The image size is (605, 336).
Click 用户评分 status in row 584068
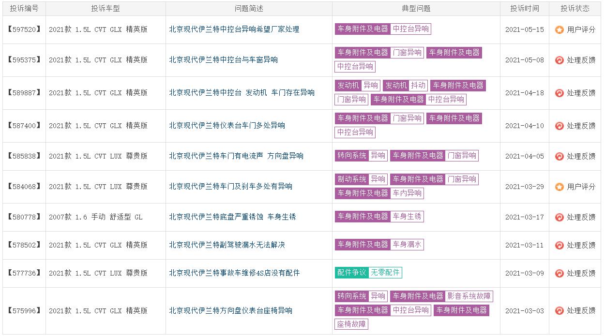tap(581, 187)
